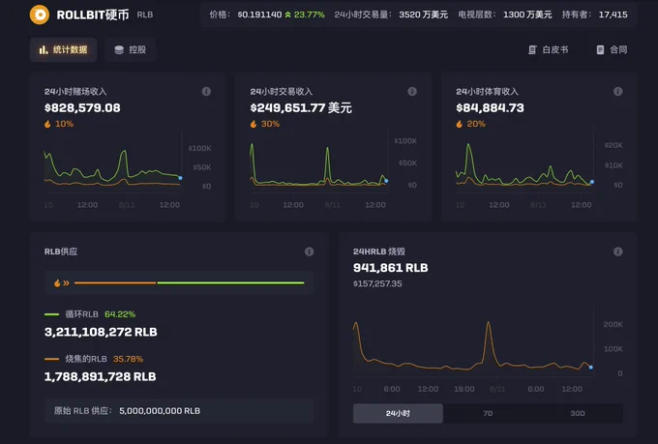
Task: Click info icon on 24小时交易收入 card
Action: 412,91
